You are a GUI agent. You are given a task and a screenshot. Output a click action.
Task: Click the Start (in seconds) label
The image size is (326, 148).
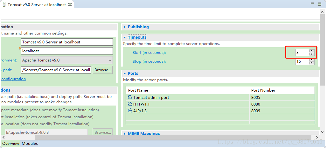[x=149, y=53]
